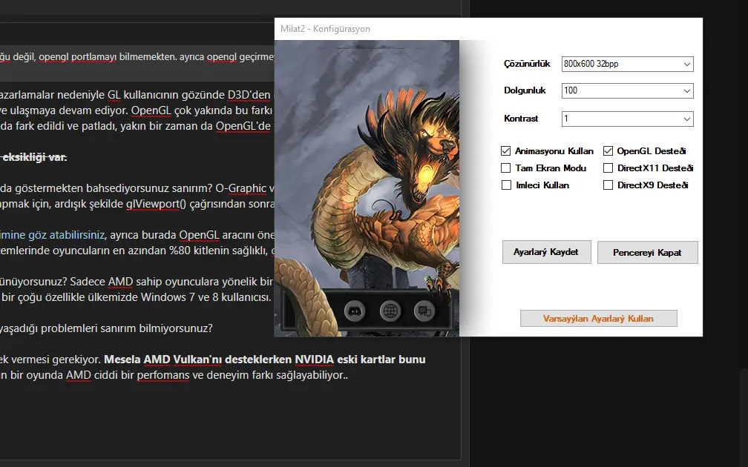Check the DirectX9 Desteği box
The image size is (748, 467).
click(x=608, y=185)
